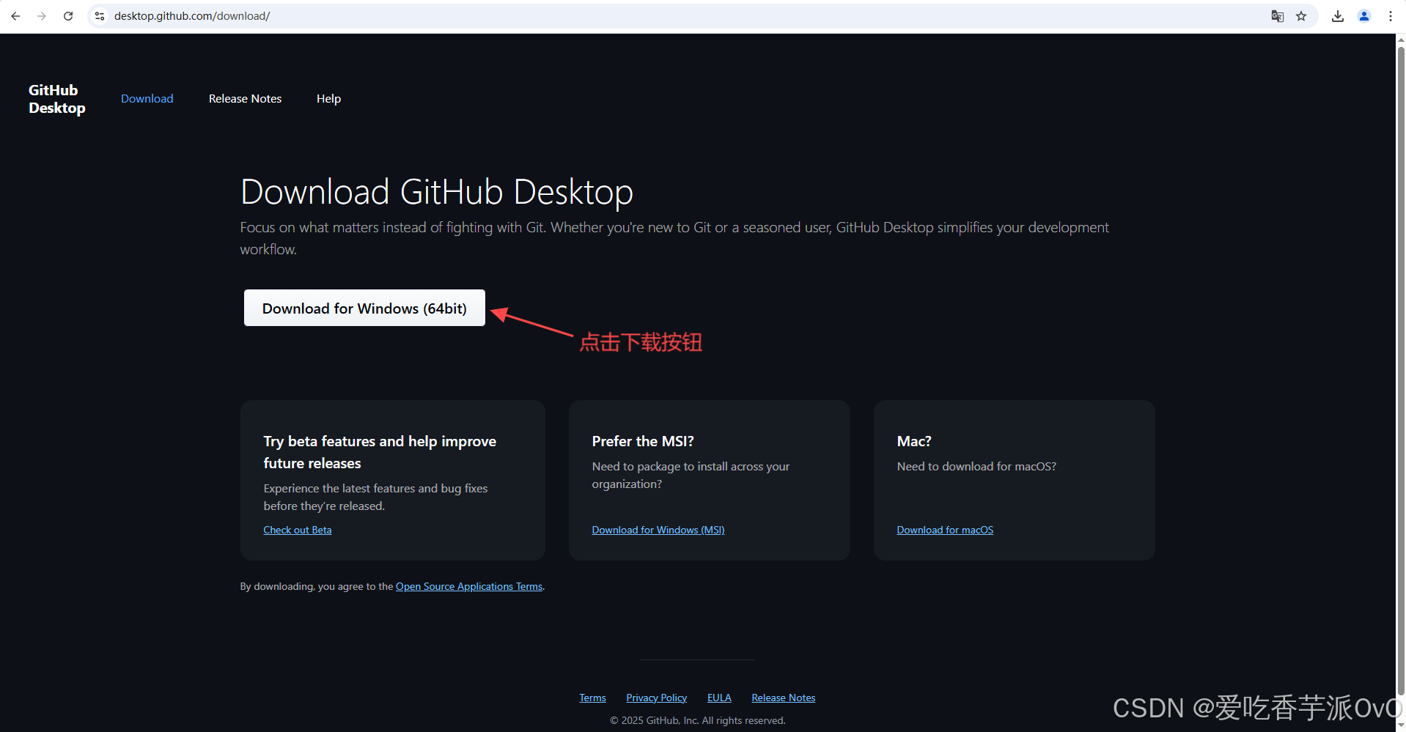The image size is (1406, 732).
Task: Open the Open Source Applications Terms link
Action: pyautogui.click(x=469, y=586)
